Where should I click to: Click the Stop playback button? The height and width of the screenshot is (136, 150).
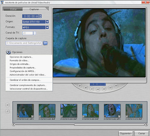(86, 88)
